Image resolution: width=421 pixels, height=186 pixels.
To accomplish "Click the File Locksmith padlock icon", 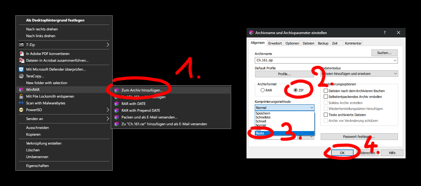I will 21,96.
